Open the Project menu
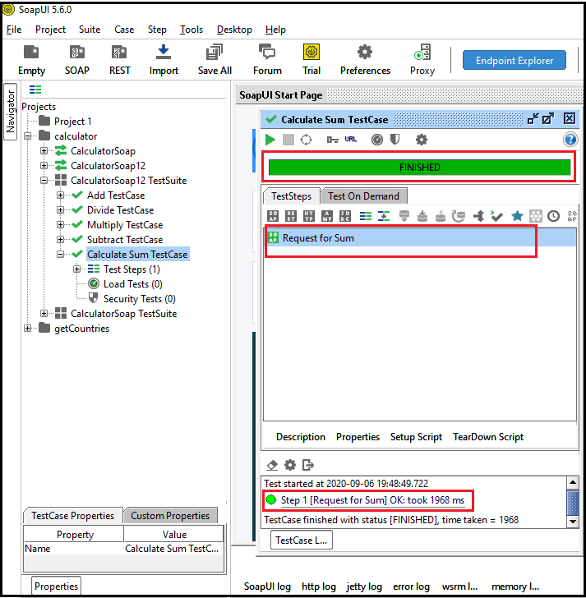 coord(50,30)
